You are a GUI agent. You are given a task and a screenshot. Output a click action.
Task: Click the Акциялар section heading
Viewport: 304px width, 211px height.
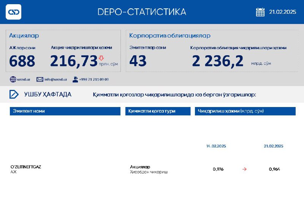24,35
